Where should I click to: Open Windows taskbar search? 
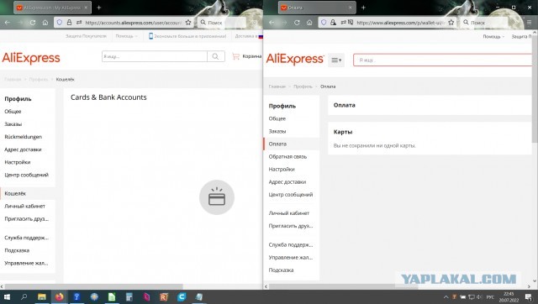[24, 296]
